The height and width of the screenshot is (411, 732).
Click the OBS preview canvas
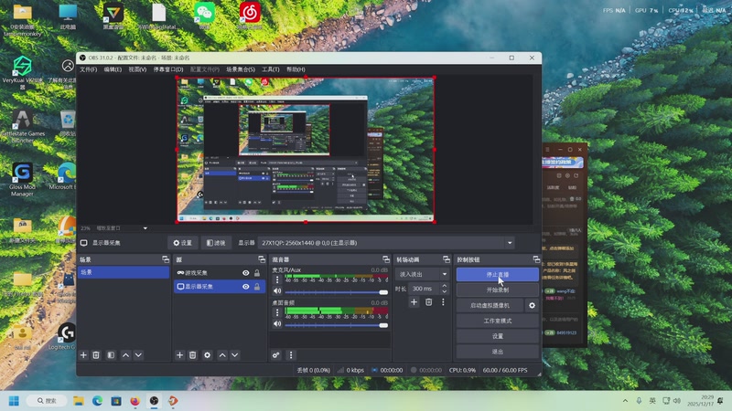click(x=306, y=150)
